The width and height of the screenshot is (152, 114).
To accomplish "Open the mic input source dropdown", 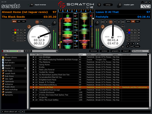I will (x=9, y=51).
